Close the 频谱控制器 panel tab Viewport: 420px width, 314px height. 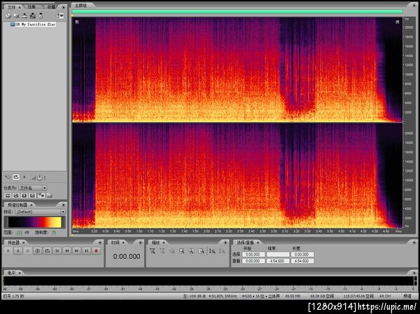pos(31,205)
